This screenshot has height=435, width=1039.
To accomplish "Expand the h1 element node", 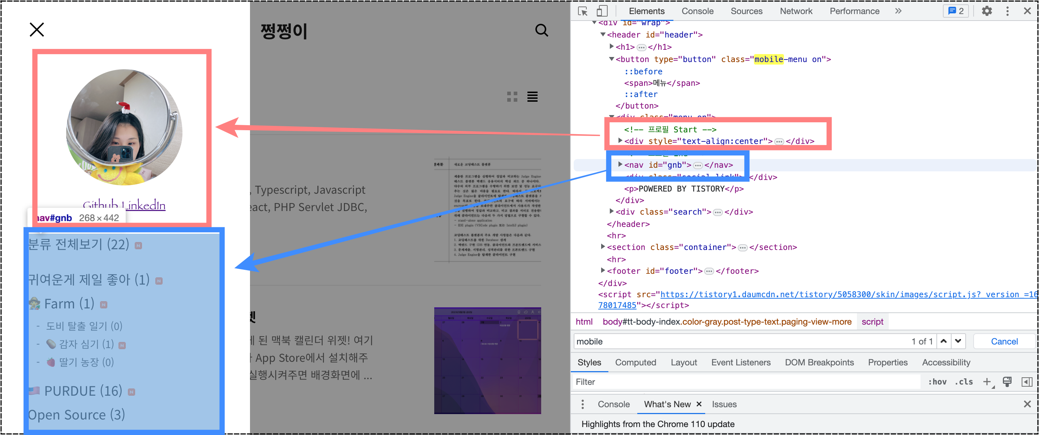I will (x=612, y=47).
